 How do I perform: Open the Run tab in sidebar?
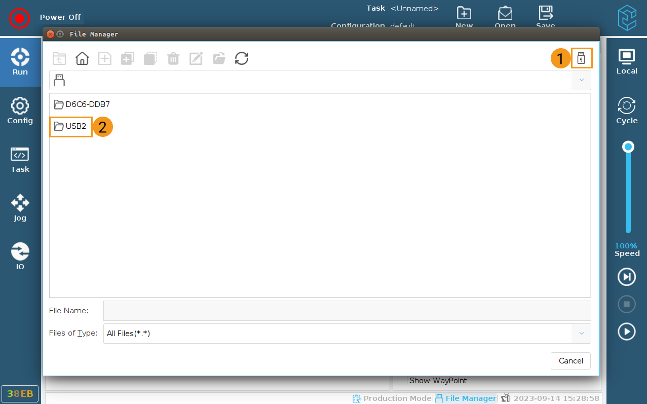(20, 61)
